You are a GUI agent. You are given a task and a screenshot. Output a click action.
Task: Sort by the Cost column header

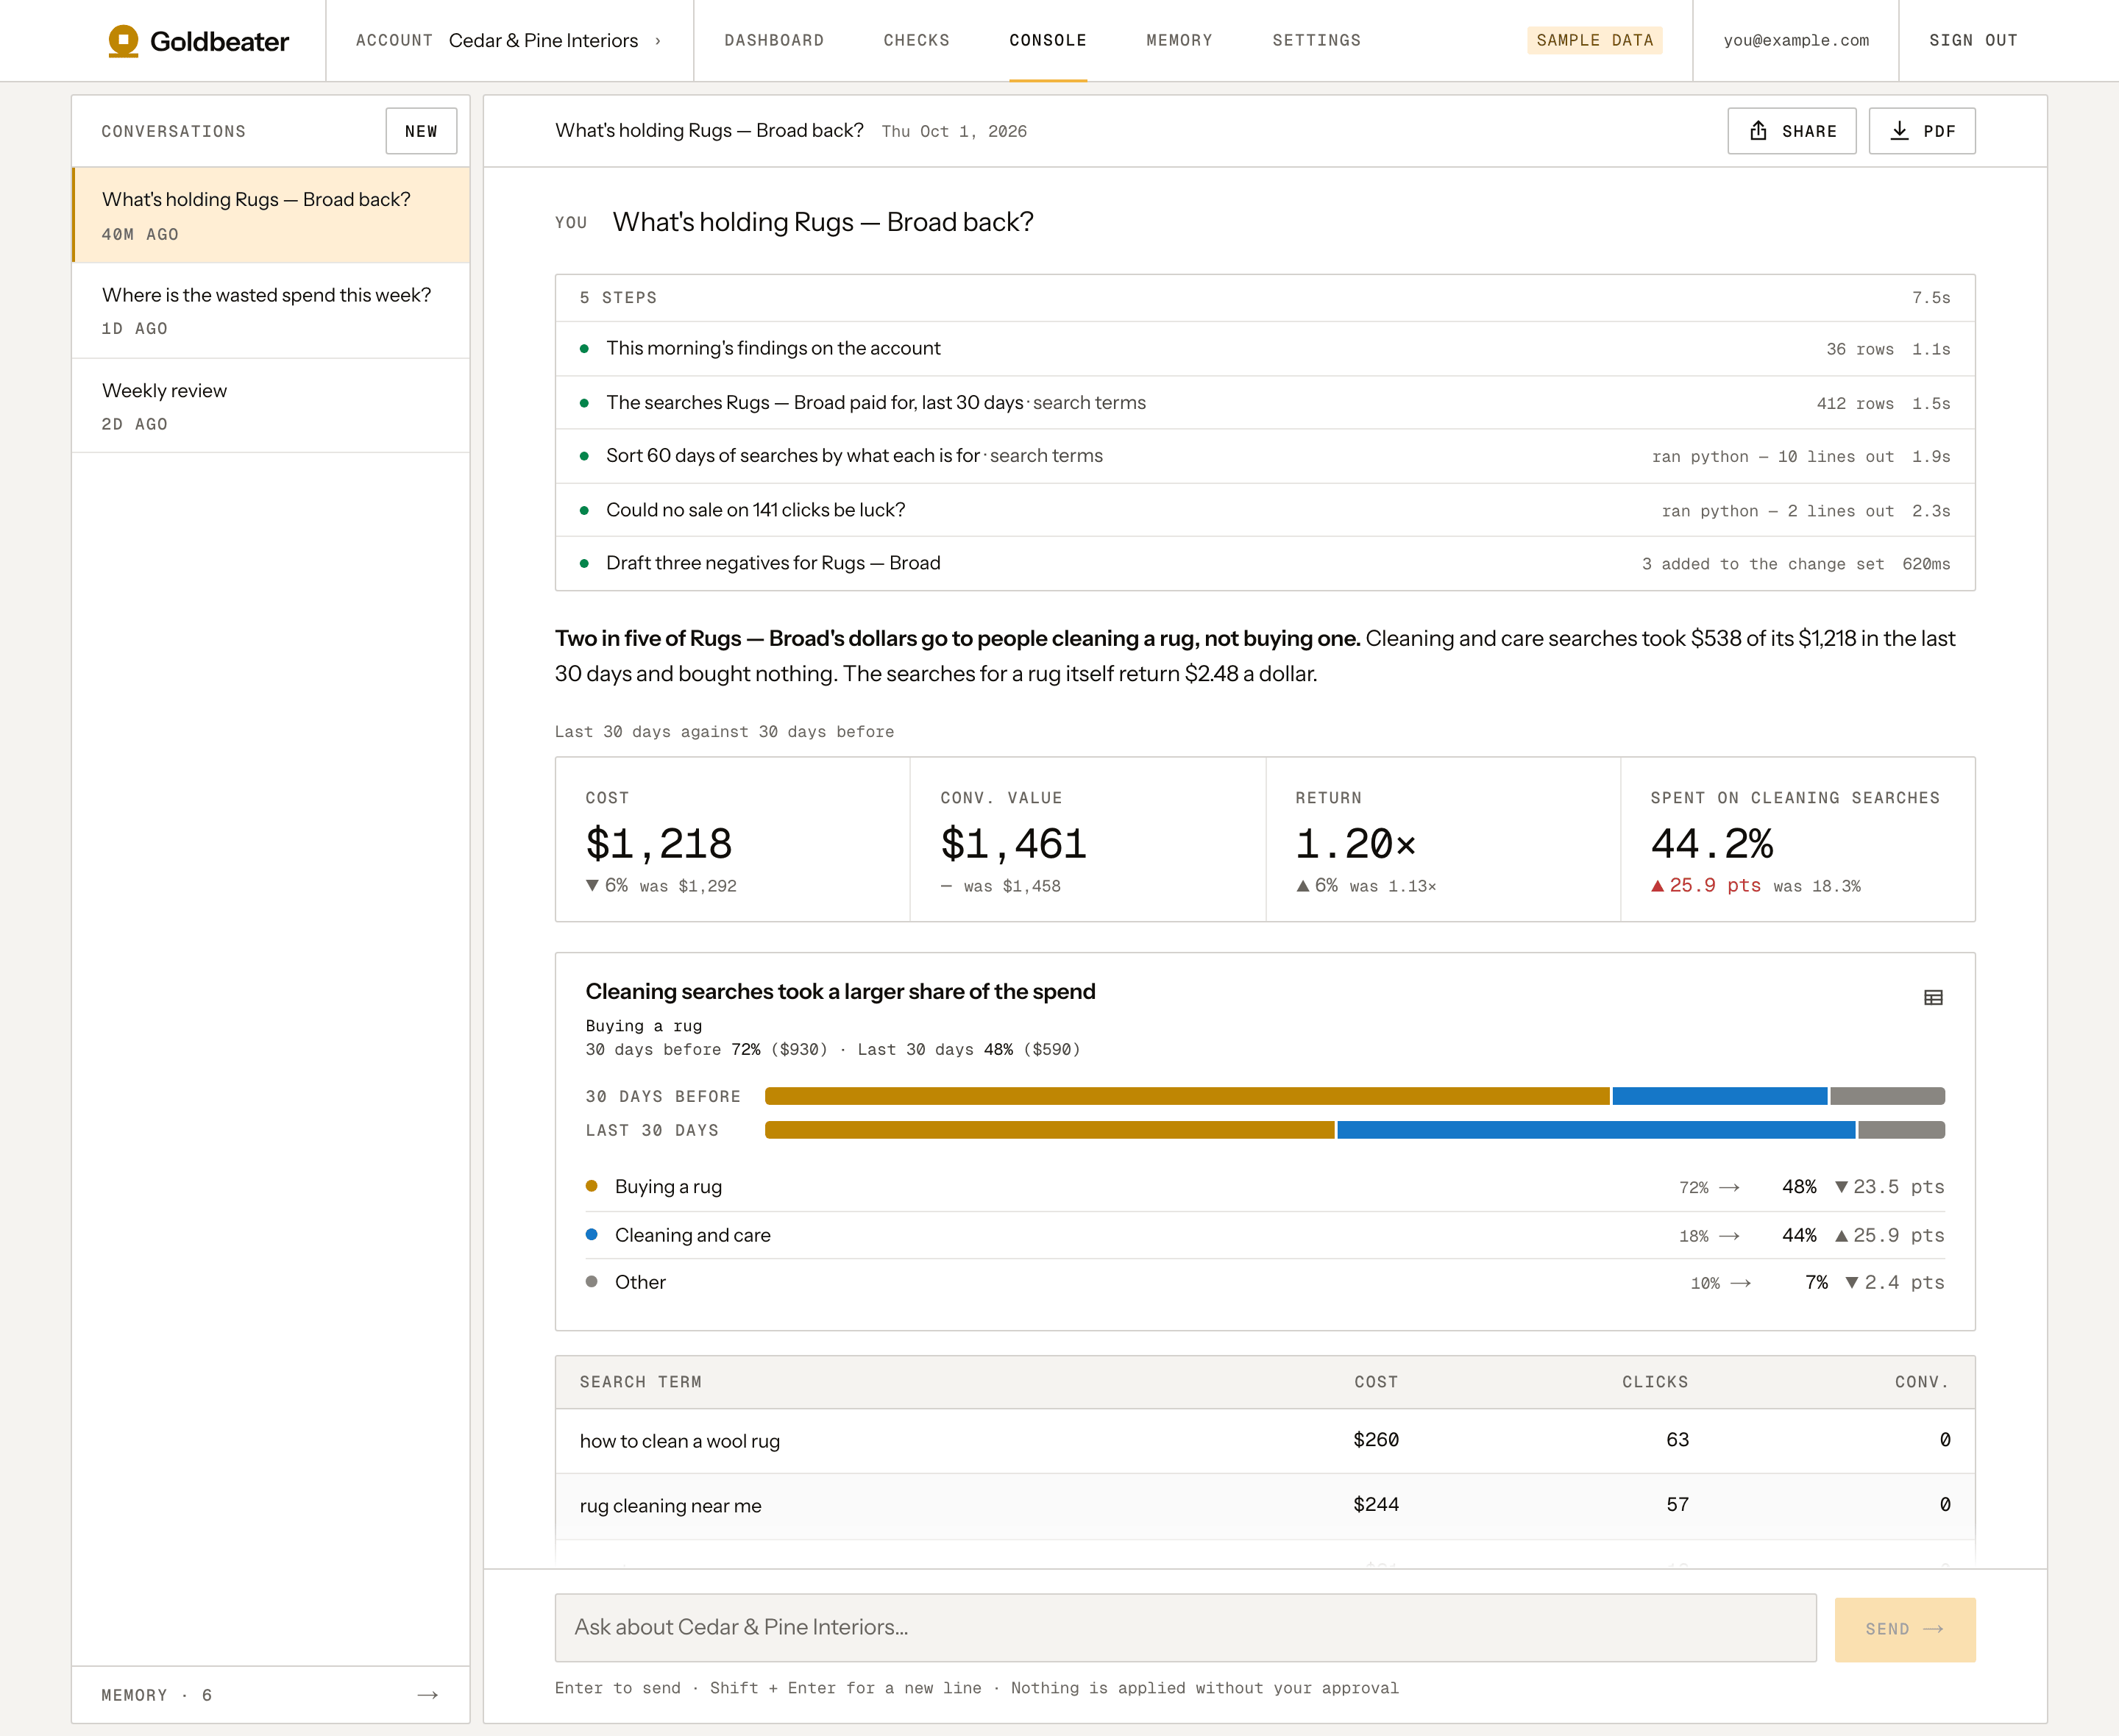(x=1376, y=1382)
